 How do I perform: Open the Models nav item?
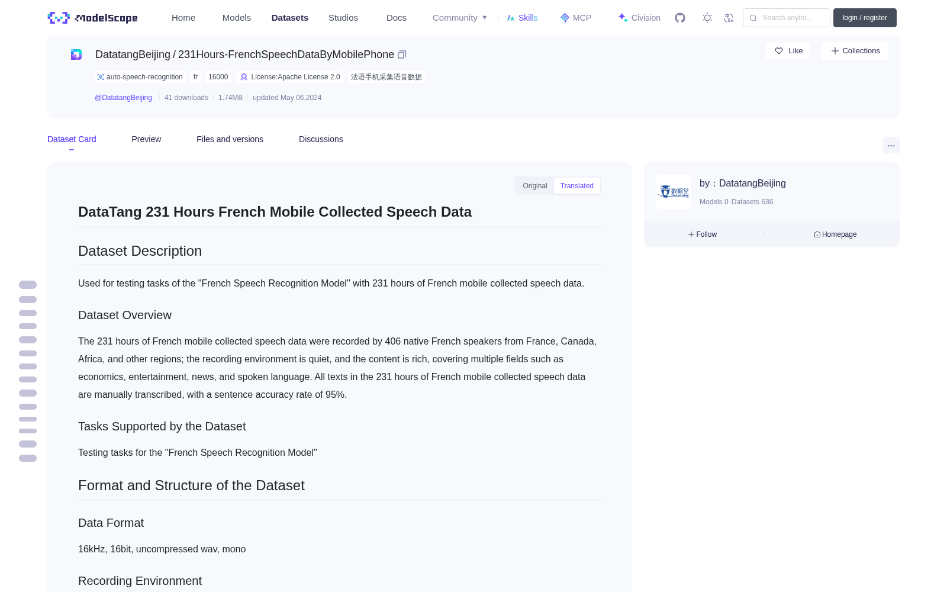coord(237,18)
